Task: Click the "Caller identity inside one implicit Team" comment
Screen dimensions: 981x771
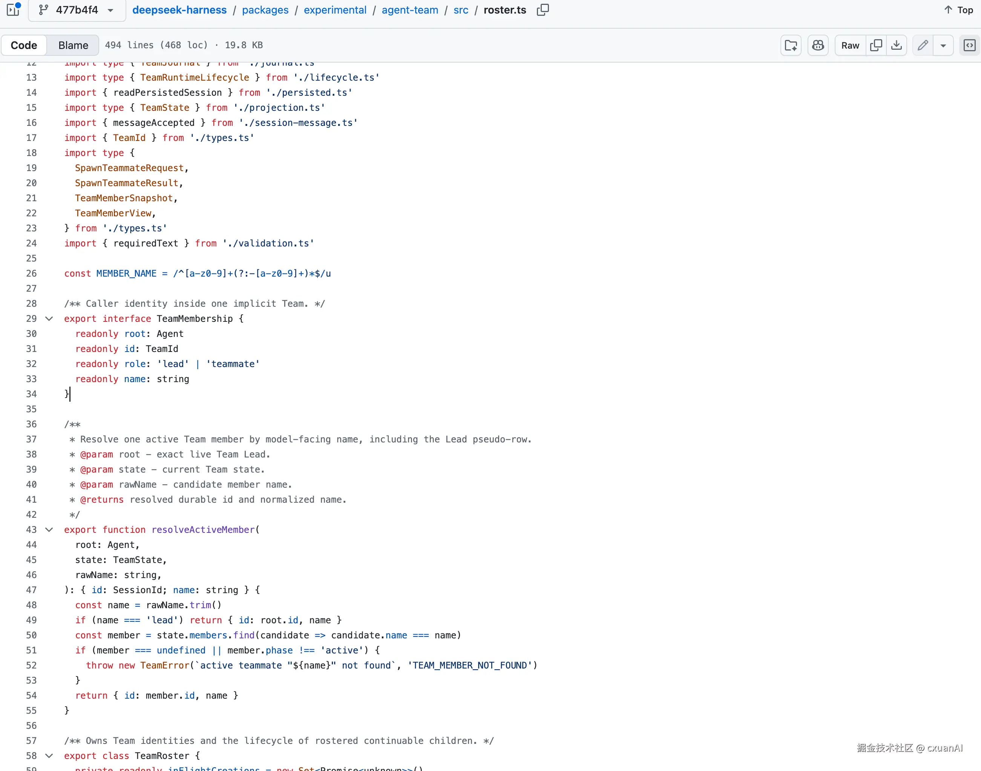Action: (x=195, y=304)
